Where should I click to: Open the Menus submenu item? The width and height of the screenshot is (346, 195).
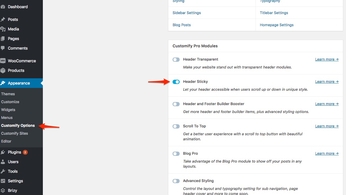point(7,118)
